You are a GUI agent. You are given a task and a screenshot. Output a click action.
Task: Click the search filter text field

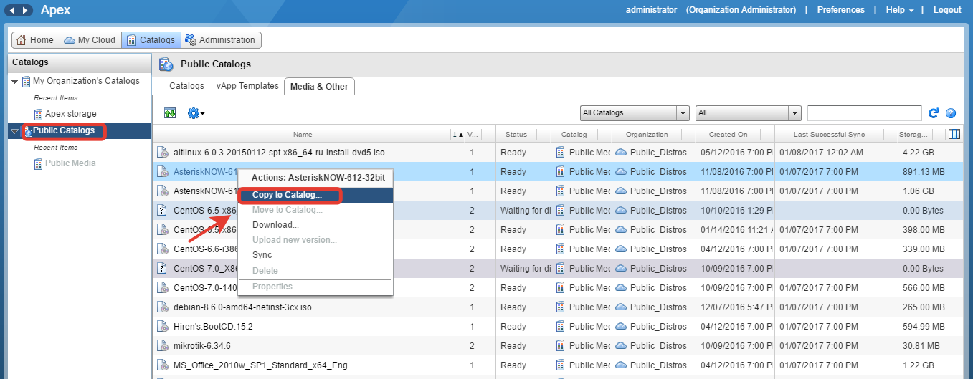(x=864, y=113)
